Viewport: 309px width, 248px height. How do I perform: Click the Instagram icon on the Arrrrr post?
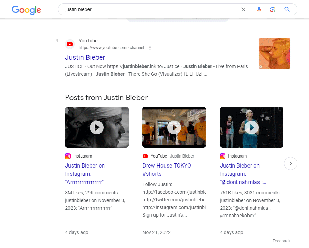coord(68,156)
